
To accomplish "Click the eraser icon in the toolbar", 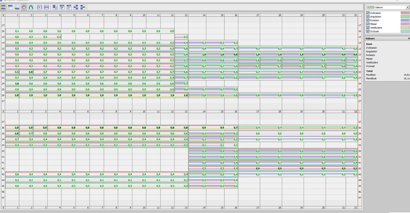I will (x=69, y=7).
